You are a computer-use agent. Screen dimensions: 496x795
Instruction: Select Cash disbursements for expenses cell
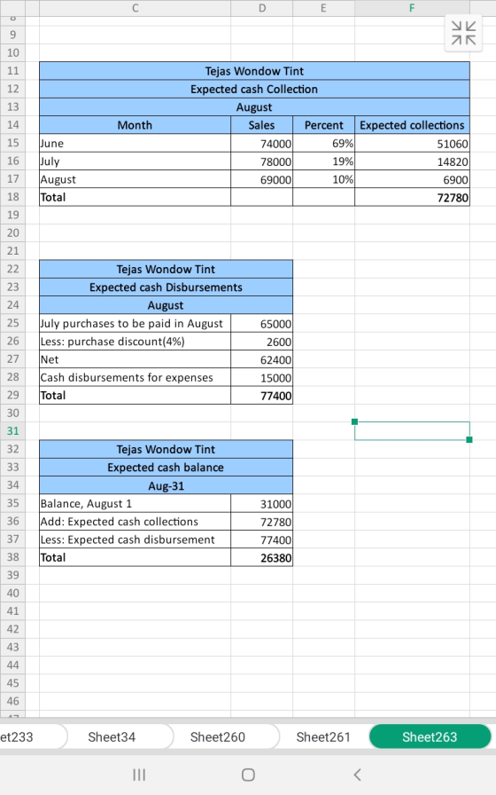tap(136, 377)
